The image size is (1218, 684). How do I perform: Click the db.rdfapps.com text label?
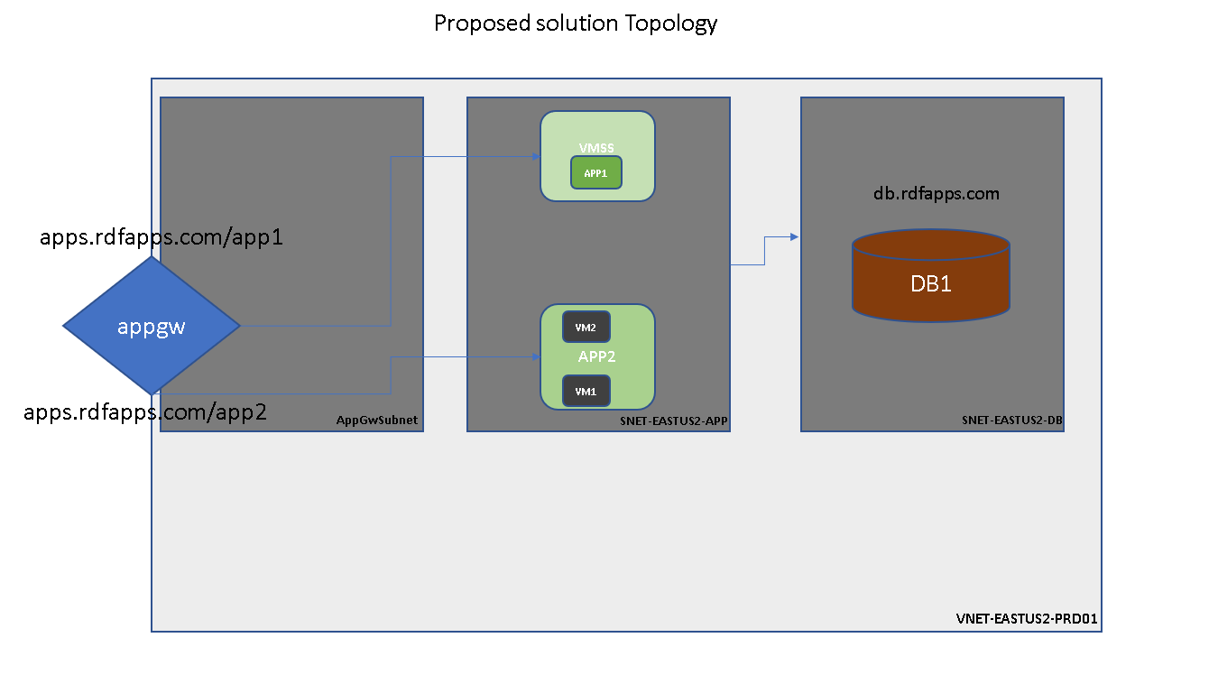pos(936,193)
